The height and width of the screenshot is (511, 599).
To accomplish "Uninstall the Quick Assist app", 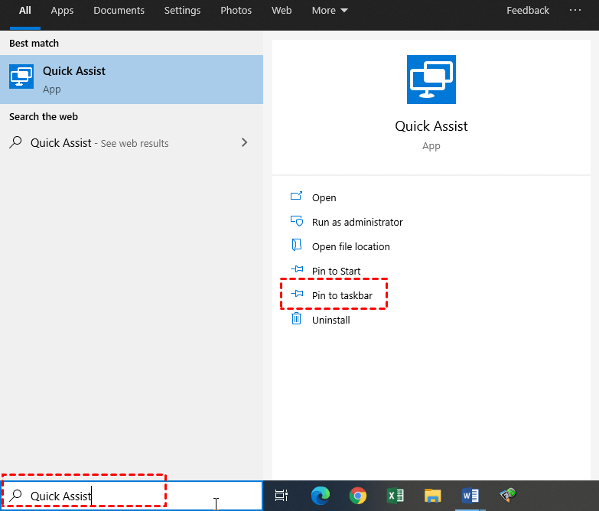I will pyautogui.click(x=330, y=320).
